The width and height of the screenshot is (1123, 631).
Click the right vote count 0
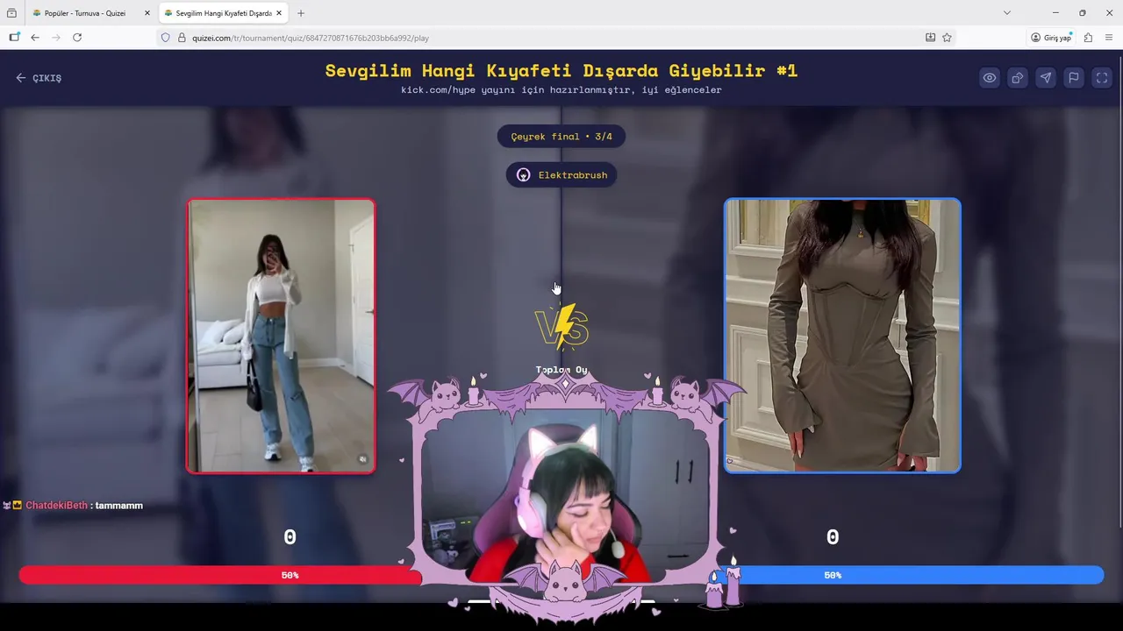coord(833,537)
